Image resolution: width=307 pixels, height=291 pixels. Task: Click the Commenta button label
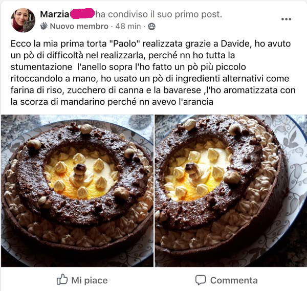point(234,280)
